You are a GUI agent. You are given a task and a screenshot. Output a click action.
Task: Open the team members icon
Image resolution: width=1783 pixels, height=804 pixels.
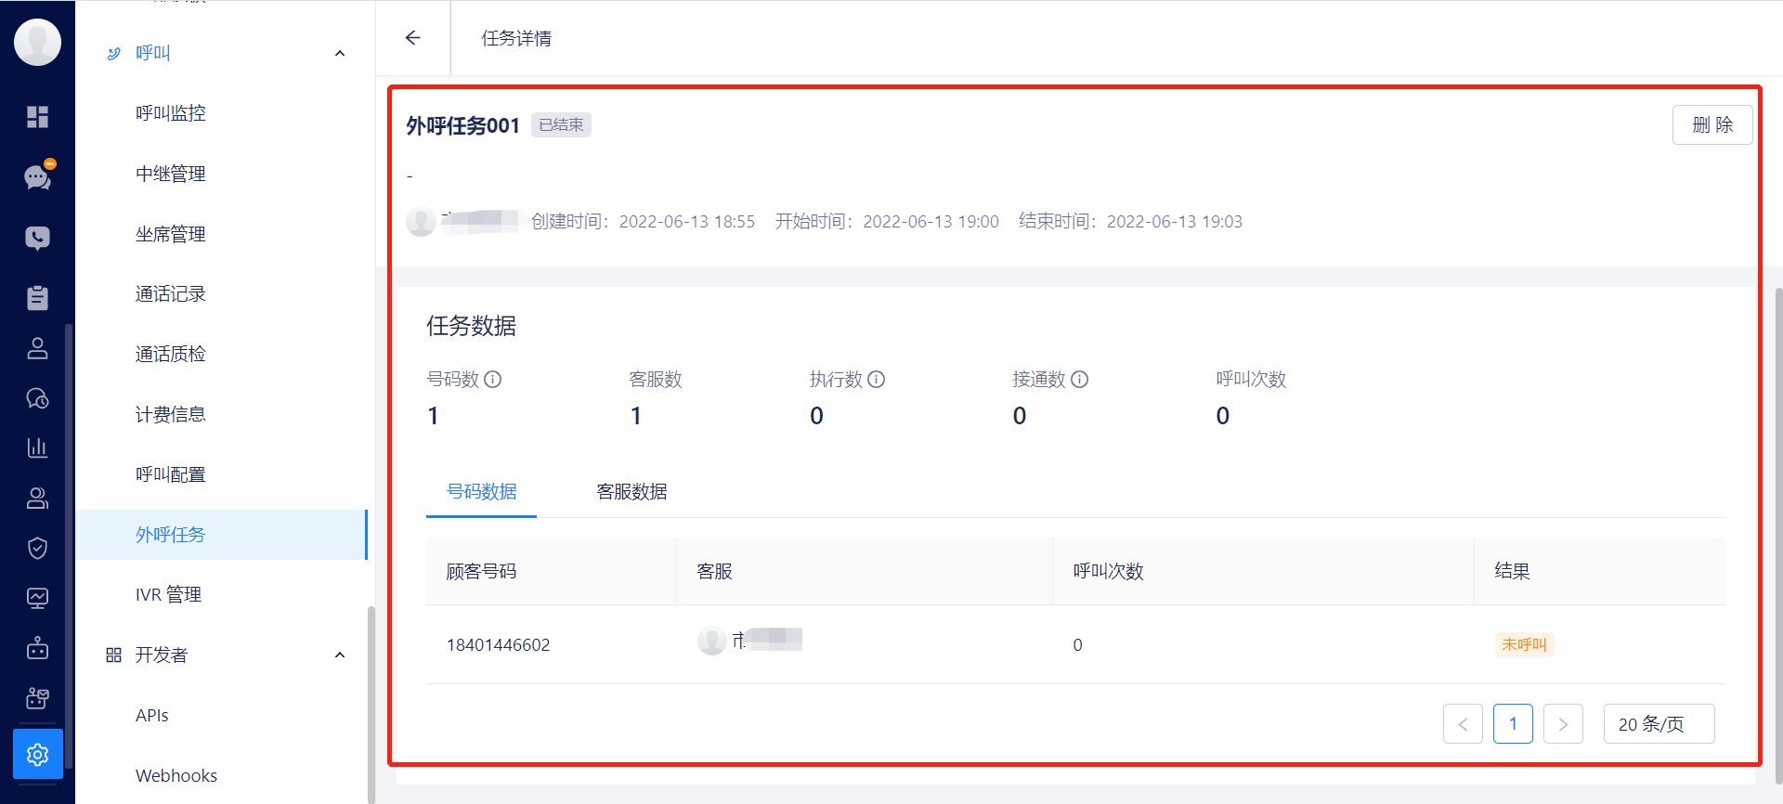click(x=37, y=499)
